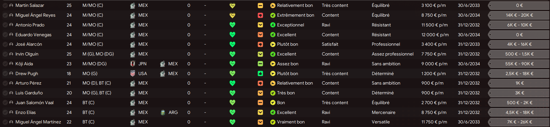Click Antonio Prado's Exceptionnel form arrow icon

click(273, 25)
